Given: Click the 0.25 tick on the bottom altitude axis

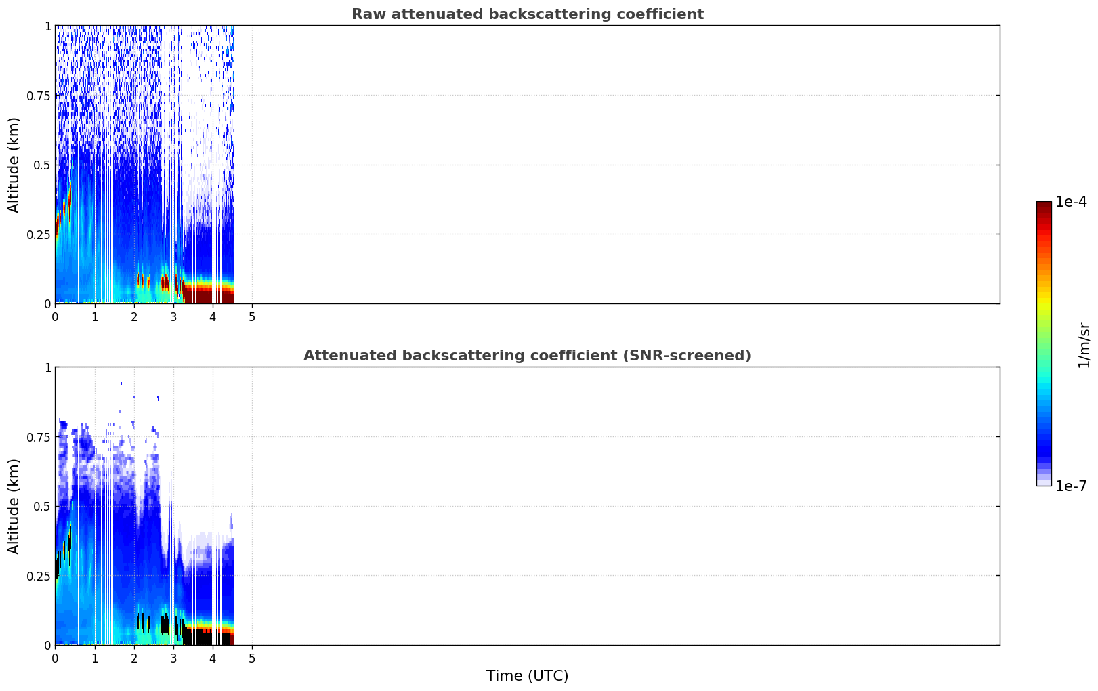Looking at the screenshot, I should [39, 576].
